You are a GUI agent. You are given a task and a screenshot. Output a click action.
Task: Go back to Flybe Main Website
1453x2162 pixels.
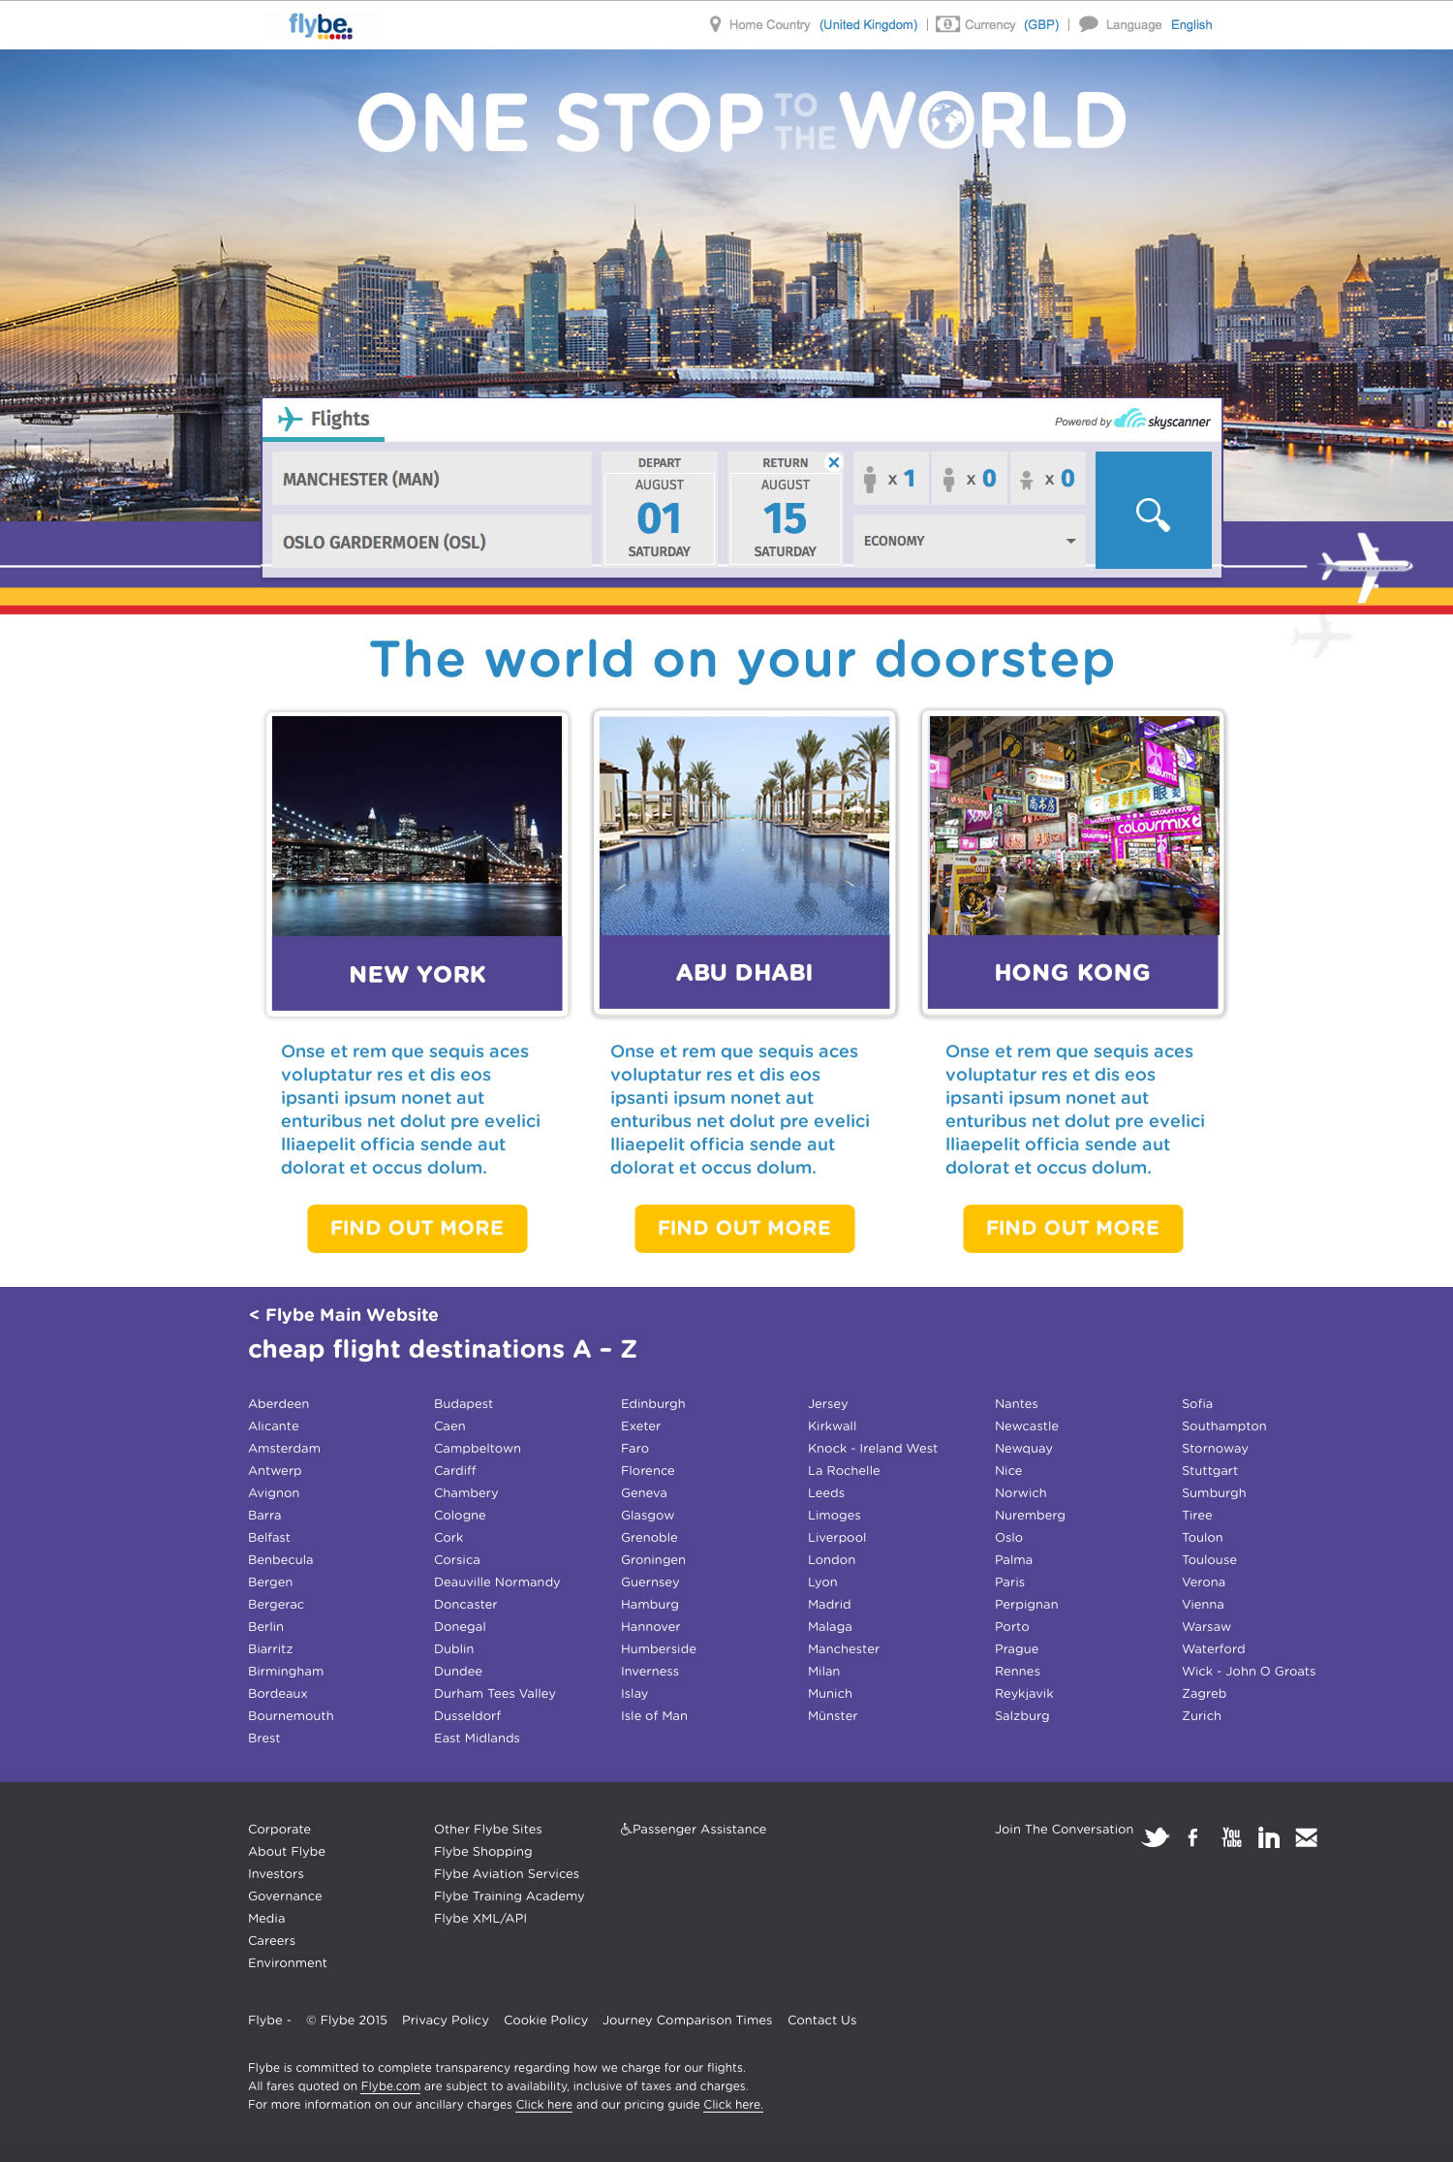click(x=343, y=1314)
